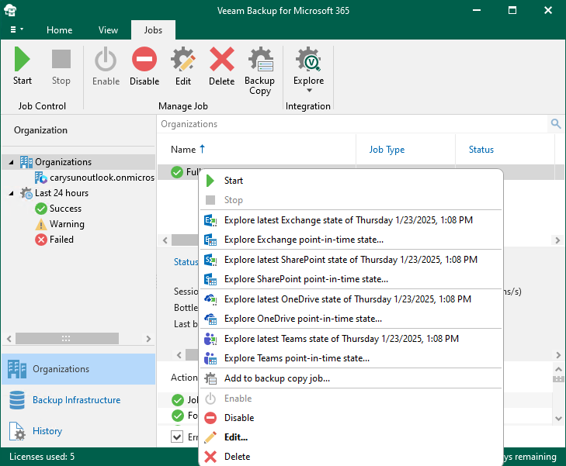Click the tree scroll left arrow
Screen dimensions: 566x466
coord(9,339)
